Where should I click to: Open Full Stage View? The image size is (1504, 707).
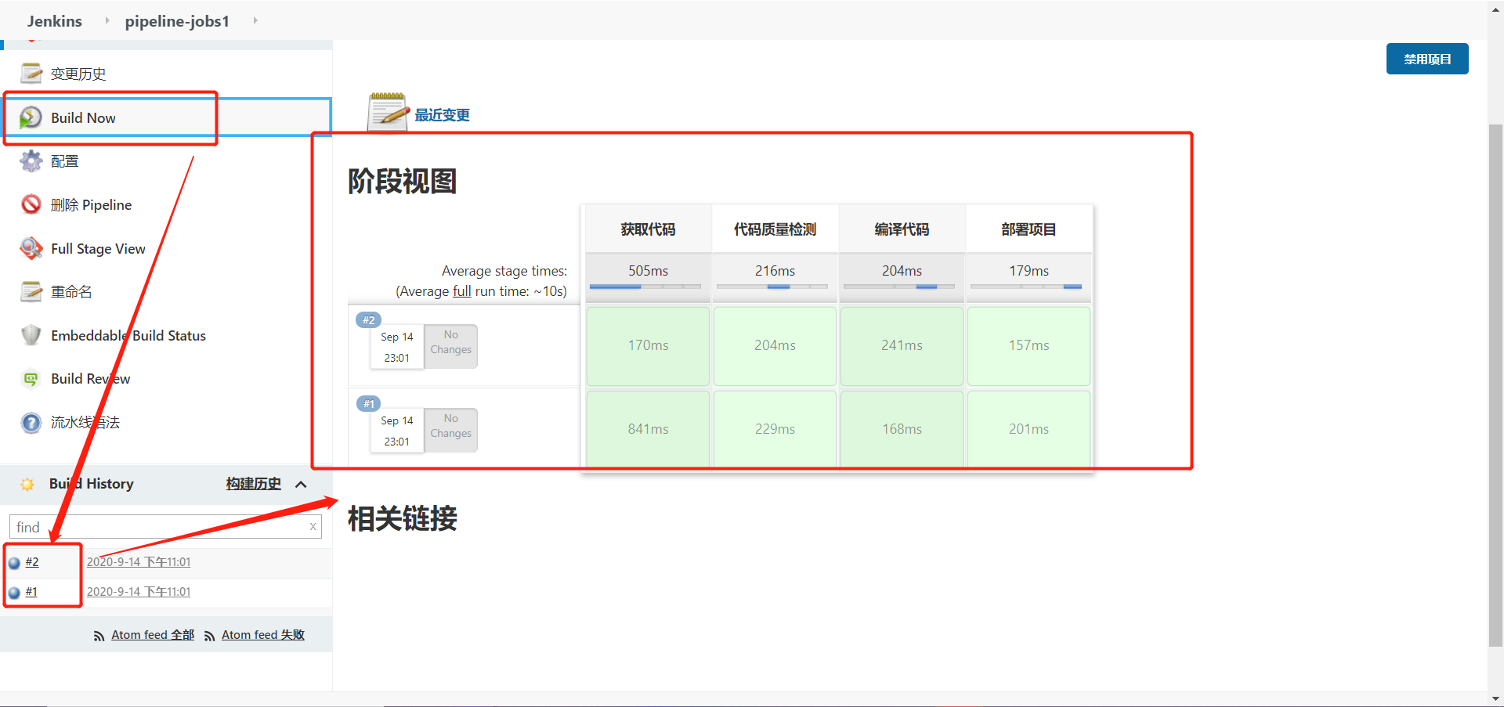coord(98,248)
